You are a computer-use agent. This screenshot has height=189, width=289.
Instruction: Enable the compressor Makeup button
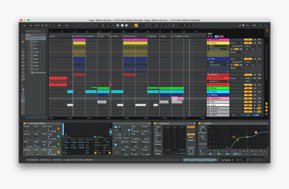pyautogui.click(x=191, y=127)
